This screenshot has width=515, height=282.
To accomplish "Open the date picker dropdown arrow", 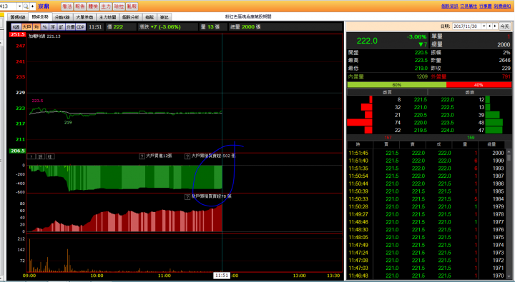I will (484, 26).
